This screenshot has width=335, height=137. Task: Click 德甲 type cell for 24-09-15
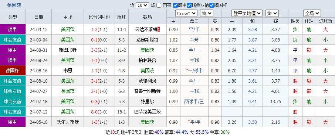click(13, 29)
